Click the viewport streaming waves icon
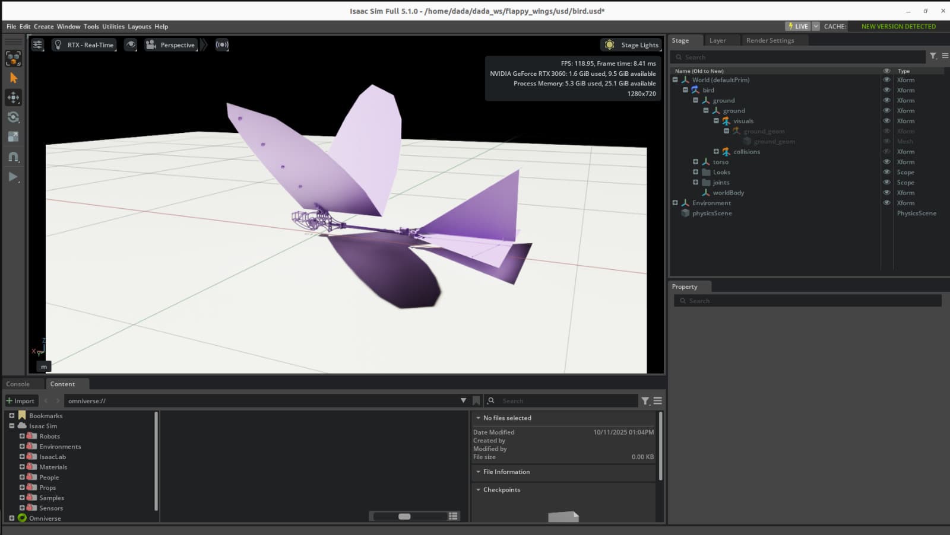Image resolution: width=950 pixels, height=535 pixels. coord(222,44)
